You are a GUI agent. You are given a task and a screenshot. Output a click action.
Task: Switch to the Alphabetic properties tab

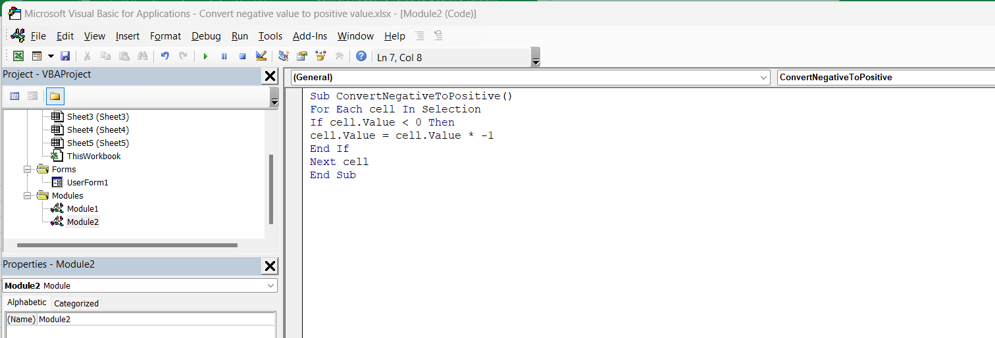26,302
